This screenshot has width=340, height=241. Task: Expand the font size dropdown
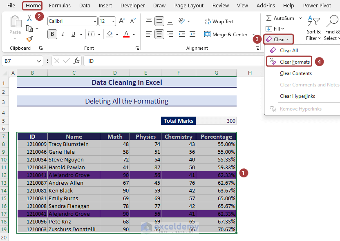pyautogui.click(x=113, y=21)
